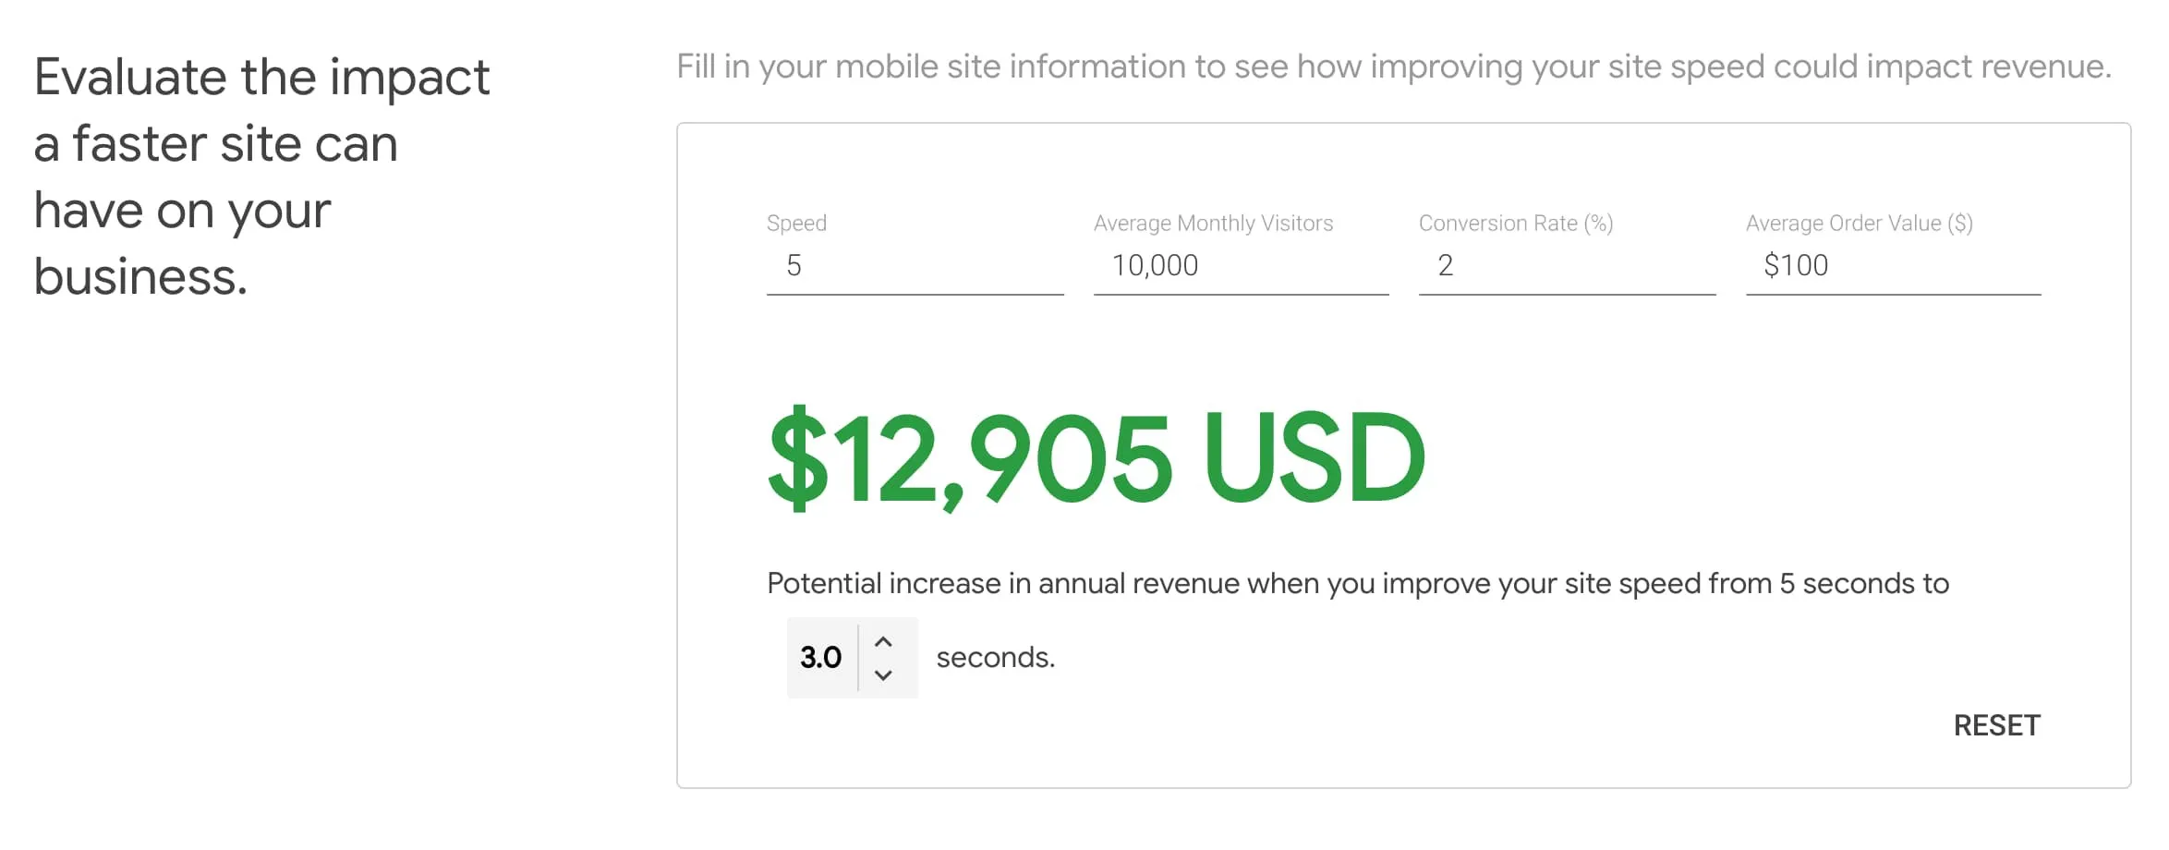Viewport: 2169px width, 850px height.
Task: Click the "seconds." text beside the stepper
Action: 995,658
